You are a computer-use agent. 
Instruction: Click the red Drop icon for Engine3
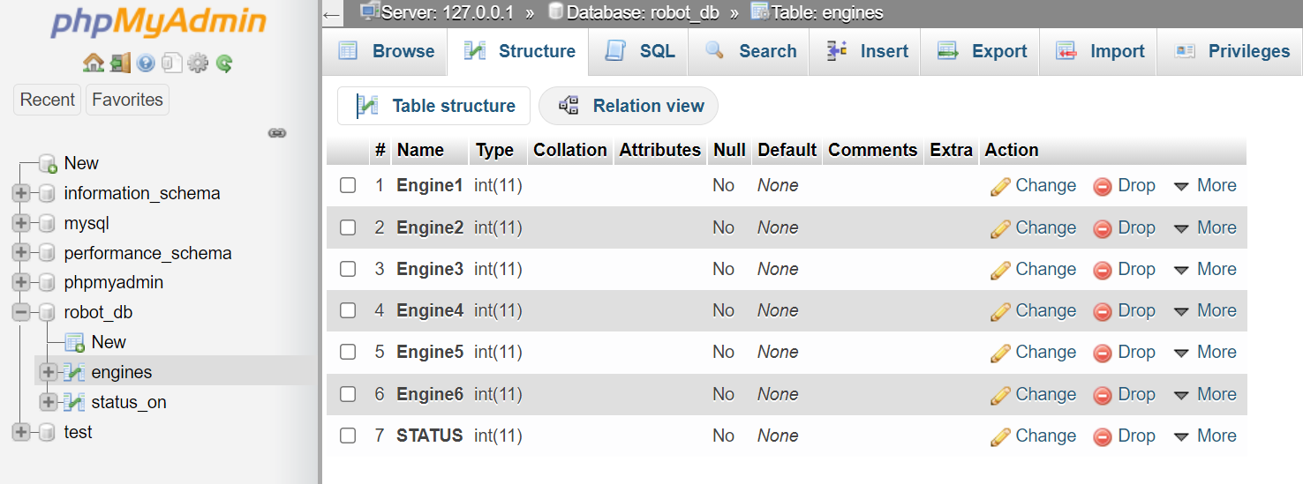[x=1103, y=270]
